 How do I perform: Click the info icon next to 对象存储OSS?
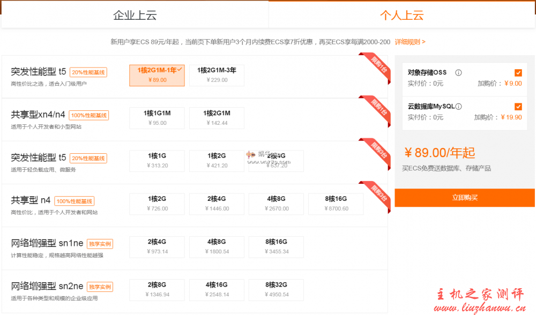458,72
